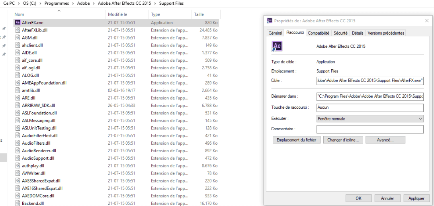Click the ARRIRAW_SDK.dll file icon
The height and width of the screenshot is (206, 434).
pyautogui.click(x=18, y=105)
